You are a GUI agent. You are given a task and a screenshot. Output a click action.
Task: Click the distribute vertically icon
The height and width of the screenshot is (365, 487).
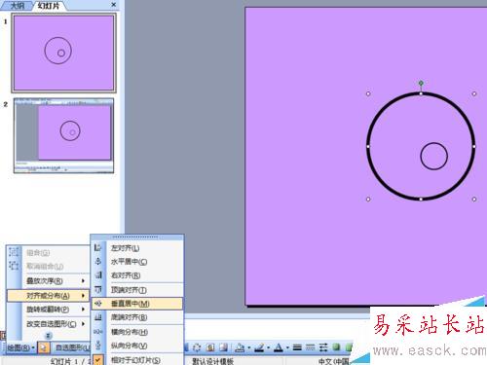(98, 346)
